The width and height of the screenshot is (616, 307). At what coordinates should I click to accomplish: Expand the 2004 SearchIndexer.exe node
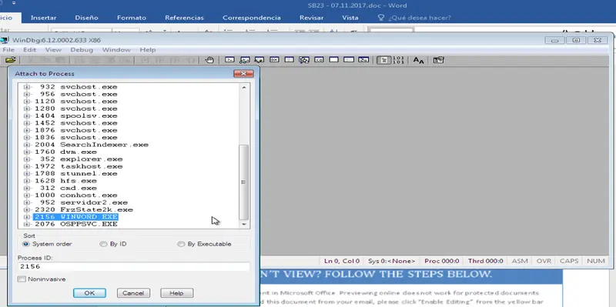point(27,145)
